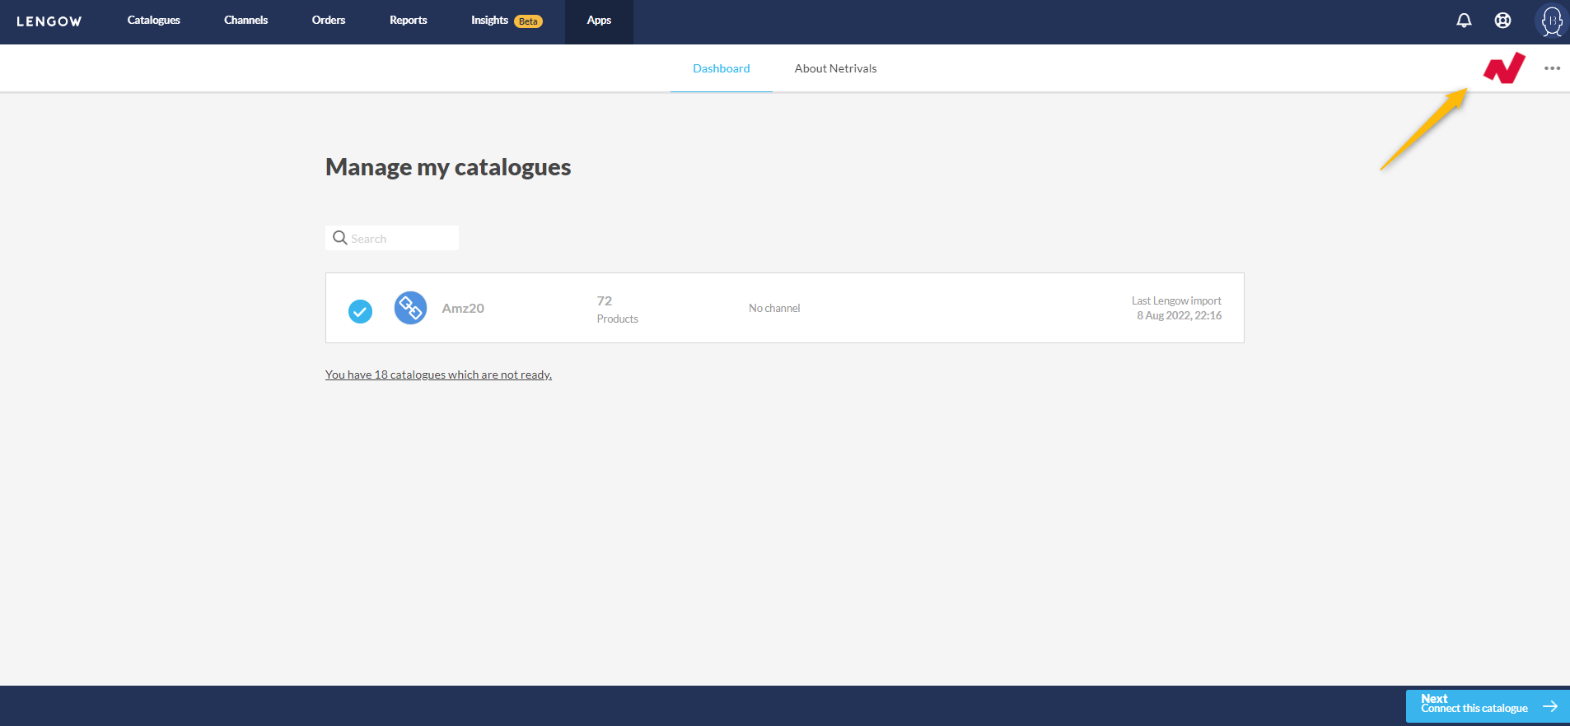Click the search magnifier icon
The height and width of the screenshot is (726, 1570).
[339, 238]
